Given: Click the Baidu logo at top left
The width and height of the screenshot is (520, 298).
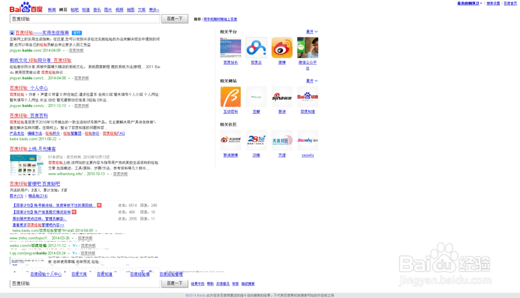Looking at the screenshot, I should tap(26, 7).
